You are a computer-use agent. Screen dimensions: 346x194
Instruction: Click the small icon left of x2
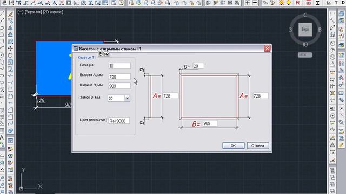pyautogui.click(x=101, y=54)
